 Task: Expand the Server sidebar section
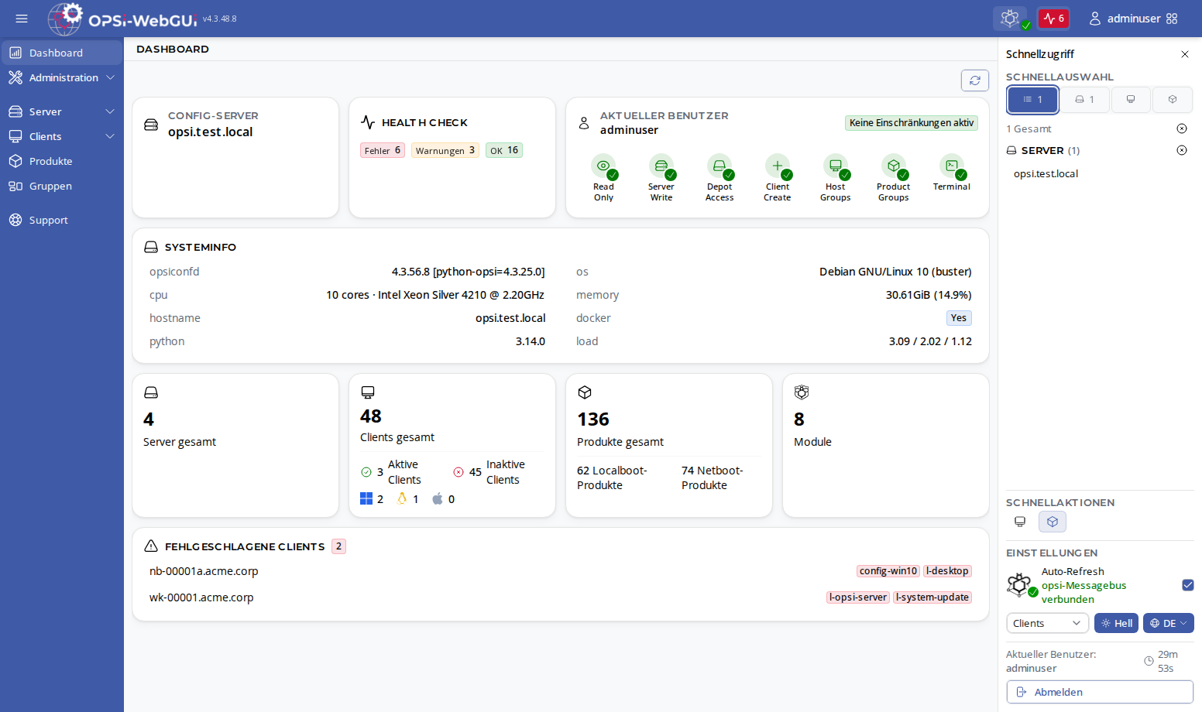(x=61, y=111)
